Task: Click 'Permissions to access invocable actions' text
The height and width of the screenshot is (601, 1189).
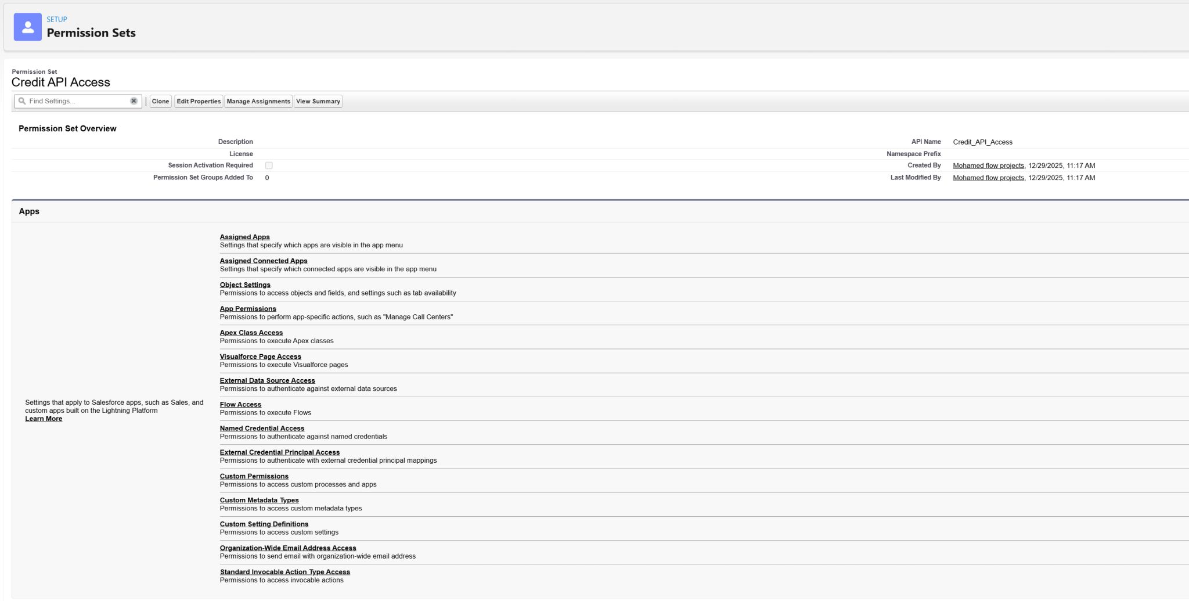Action: (x=282, y=580)
